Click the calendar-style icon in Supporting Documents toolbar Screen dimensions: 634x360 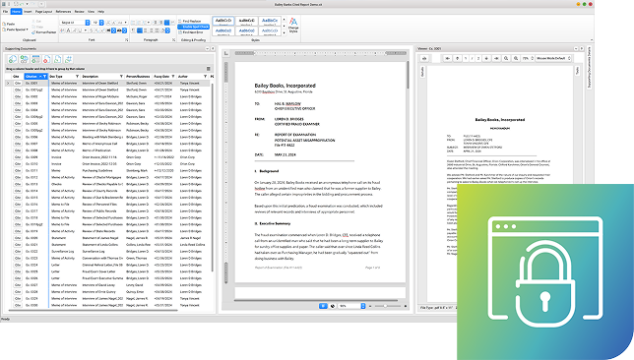tap(35, 59)
